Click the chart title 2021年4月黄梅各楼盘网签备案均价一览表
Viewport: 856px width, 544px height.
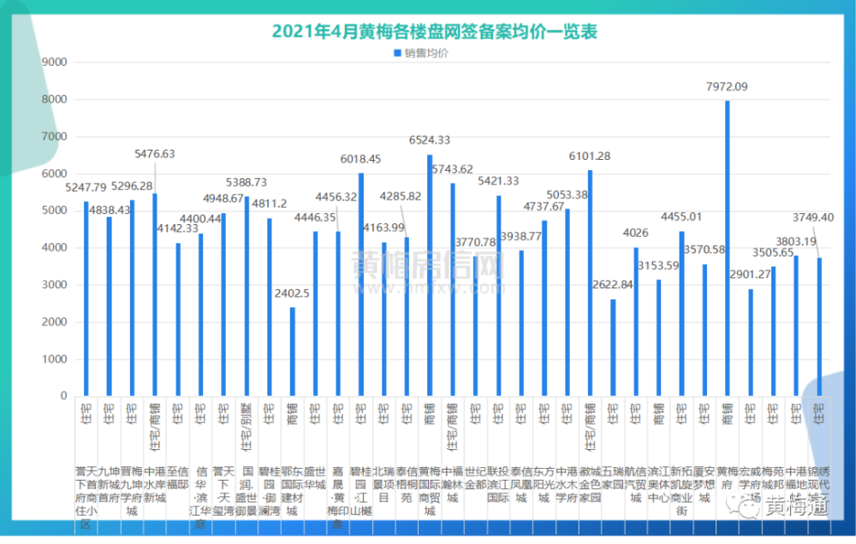pyautogui.click(x=435, y=31)
